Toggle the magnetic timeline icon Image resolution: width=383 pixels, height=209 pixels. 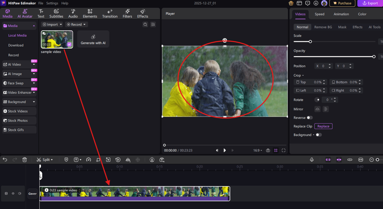pyautogui.click(x=350, y=160)
